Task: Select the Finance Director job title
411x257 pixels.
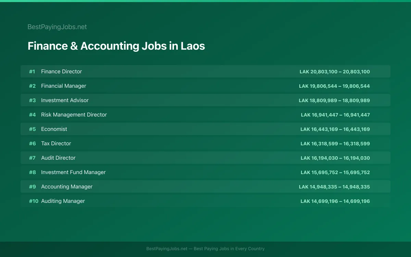Action: click(x=61, y=72)
